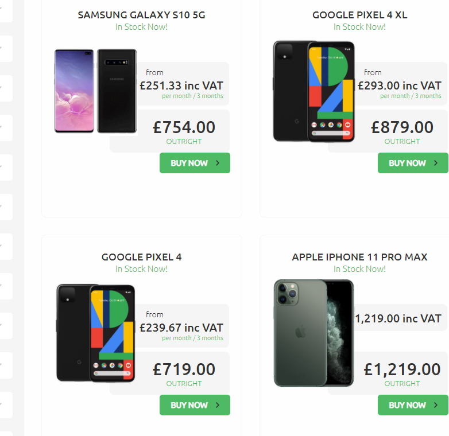This screenshot has height=436, width=449.
Task: Click the arrow icon on Pixel 4 Buy Now
Action: point(218,405)
